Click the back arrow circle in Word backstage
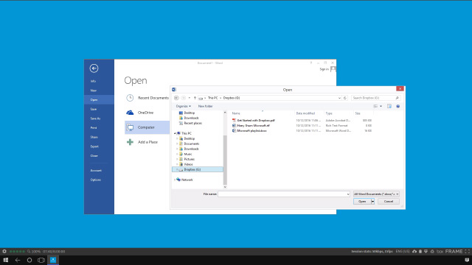 [x=94, y=68]
